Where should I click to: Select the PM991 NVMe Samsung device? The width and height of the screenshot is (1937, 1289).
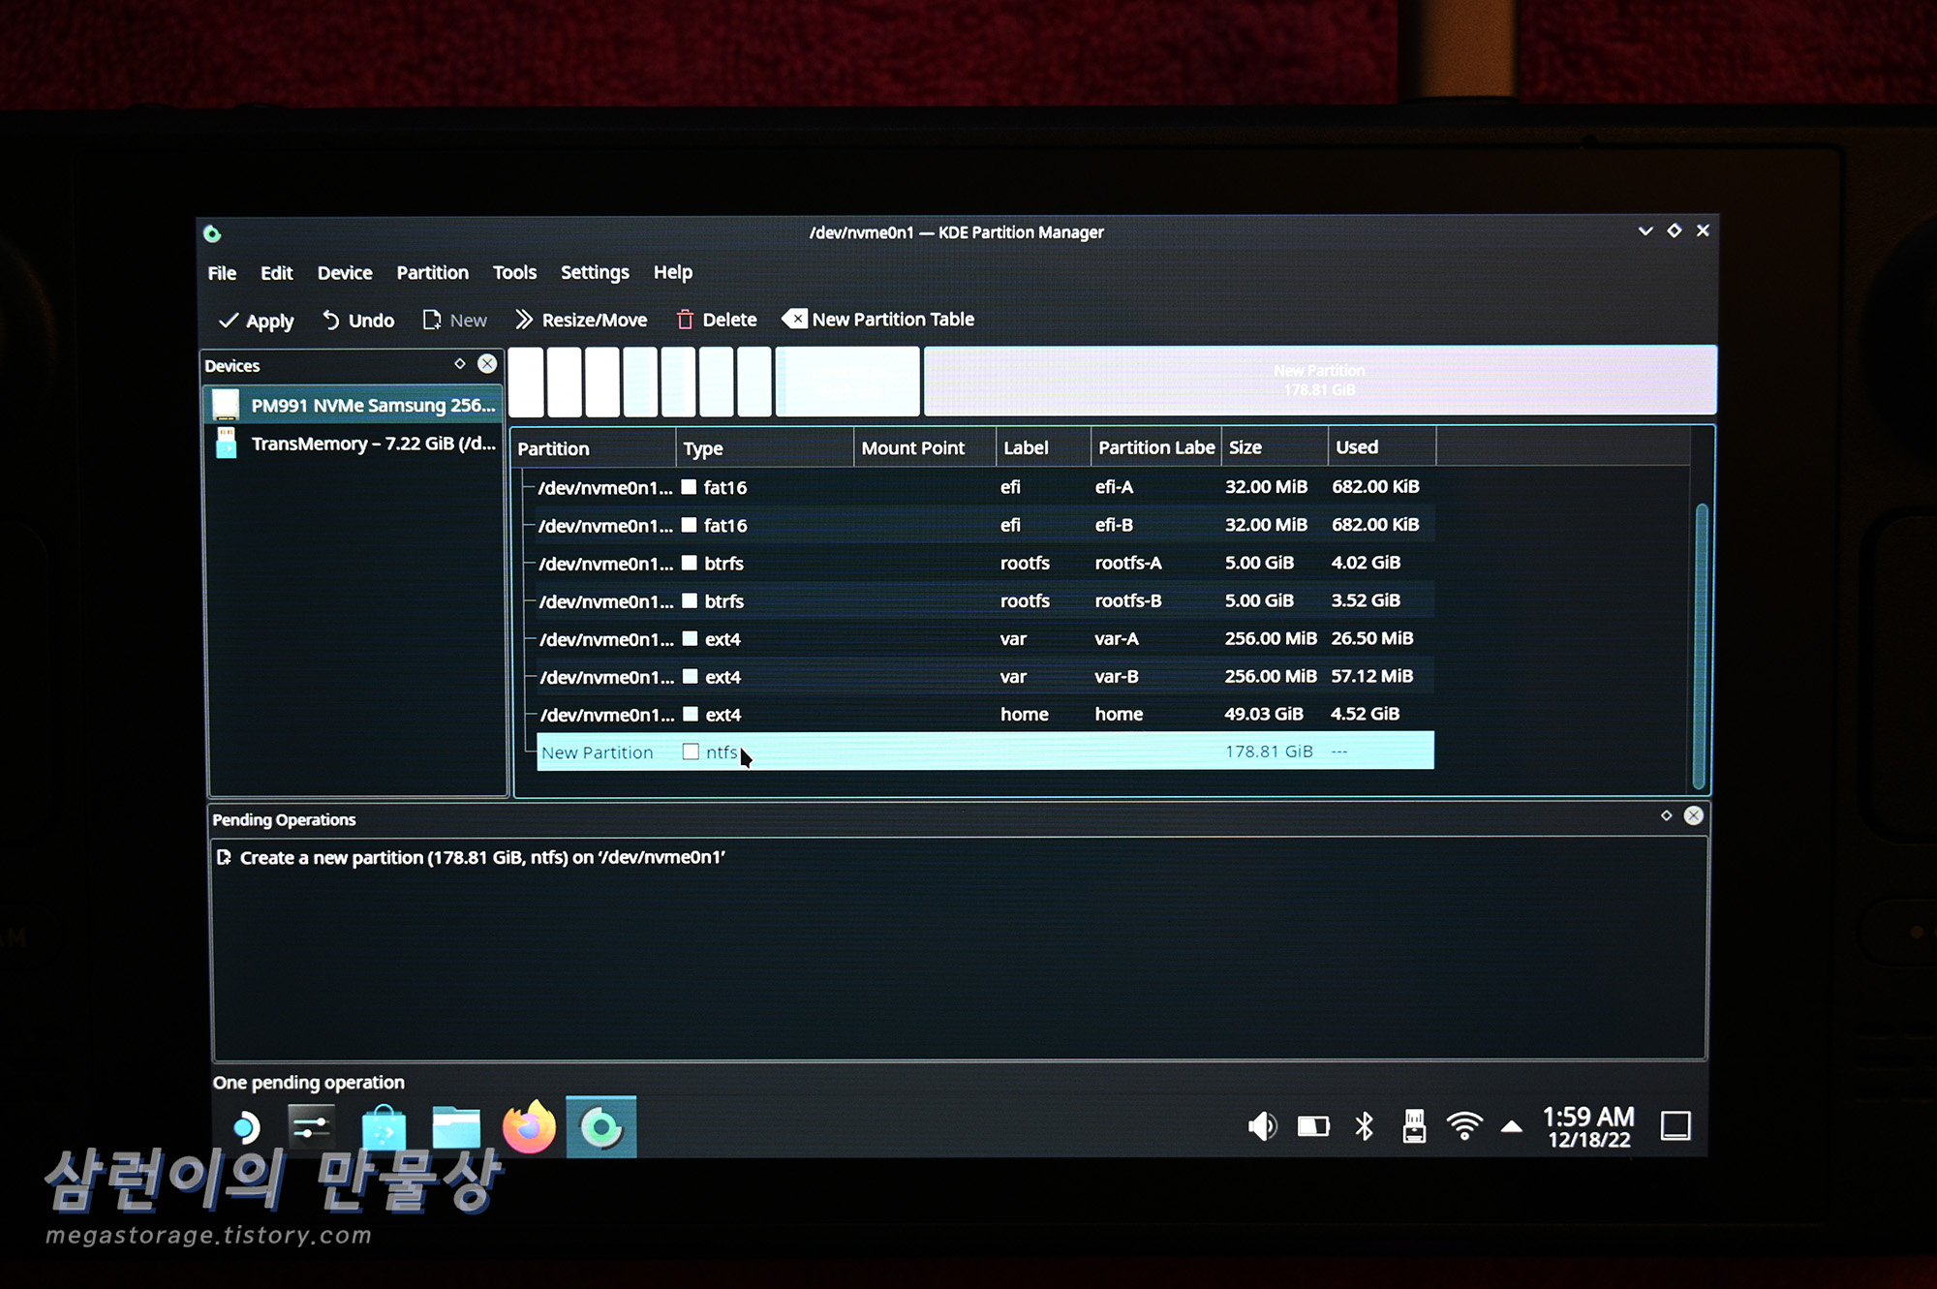pyautogui.click(x=373, y=405)
